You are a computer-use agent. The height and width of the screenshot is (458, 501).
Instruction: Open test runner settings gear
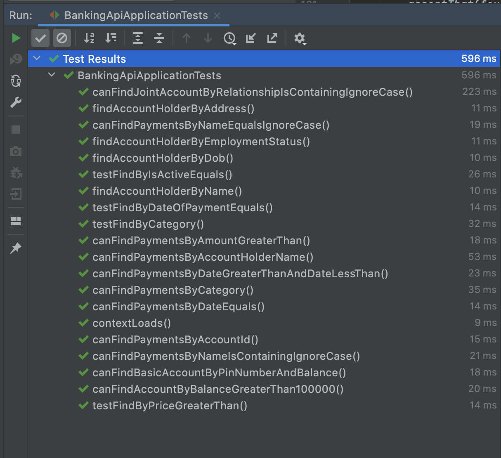[x=300, y=39]
